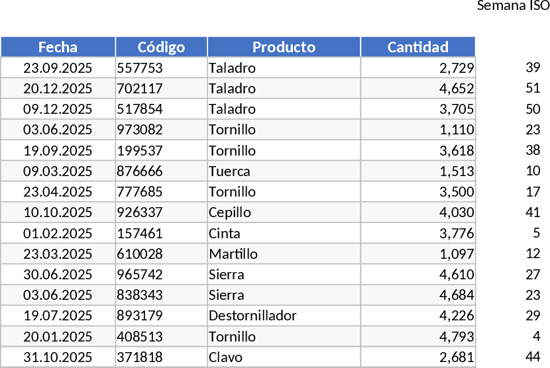
Task: Select the Tuerca product cell
Action: point(284,171)
